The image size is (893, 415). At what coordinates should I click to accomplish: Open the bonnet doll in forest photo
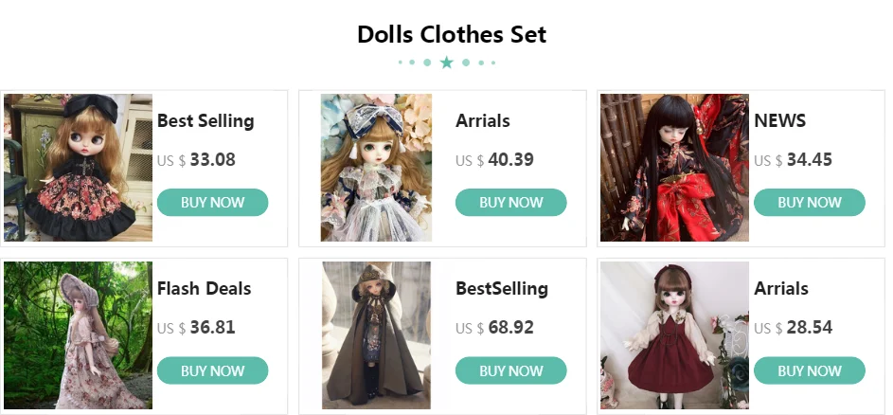pos(78,335)
